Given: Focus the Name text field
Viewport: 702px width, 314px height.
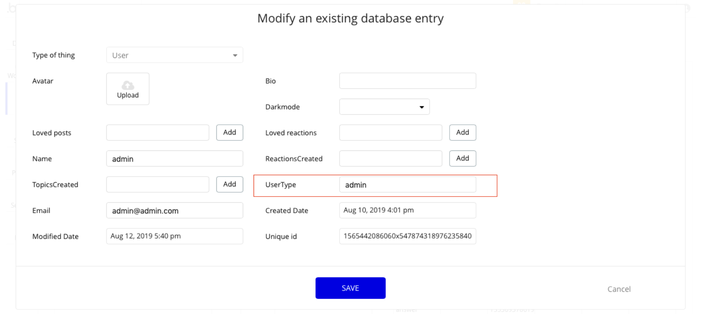Looking at the screenshot, I should 175,159.
